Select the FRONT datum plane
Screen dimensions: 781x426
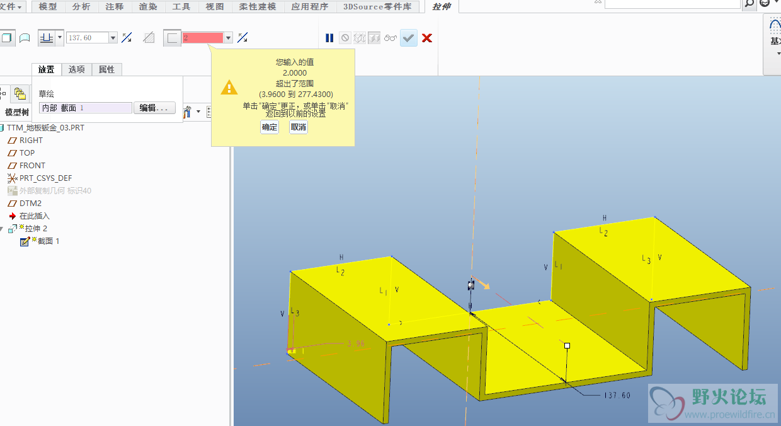tap(26, 165)
